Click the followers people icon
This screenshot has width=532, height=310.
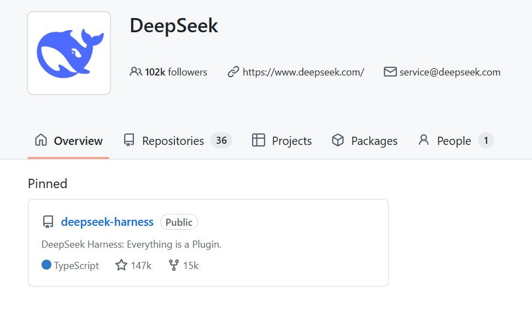point(136,72)
